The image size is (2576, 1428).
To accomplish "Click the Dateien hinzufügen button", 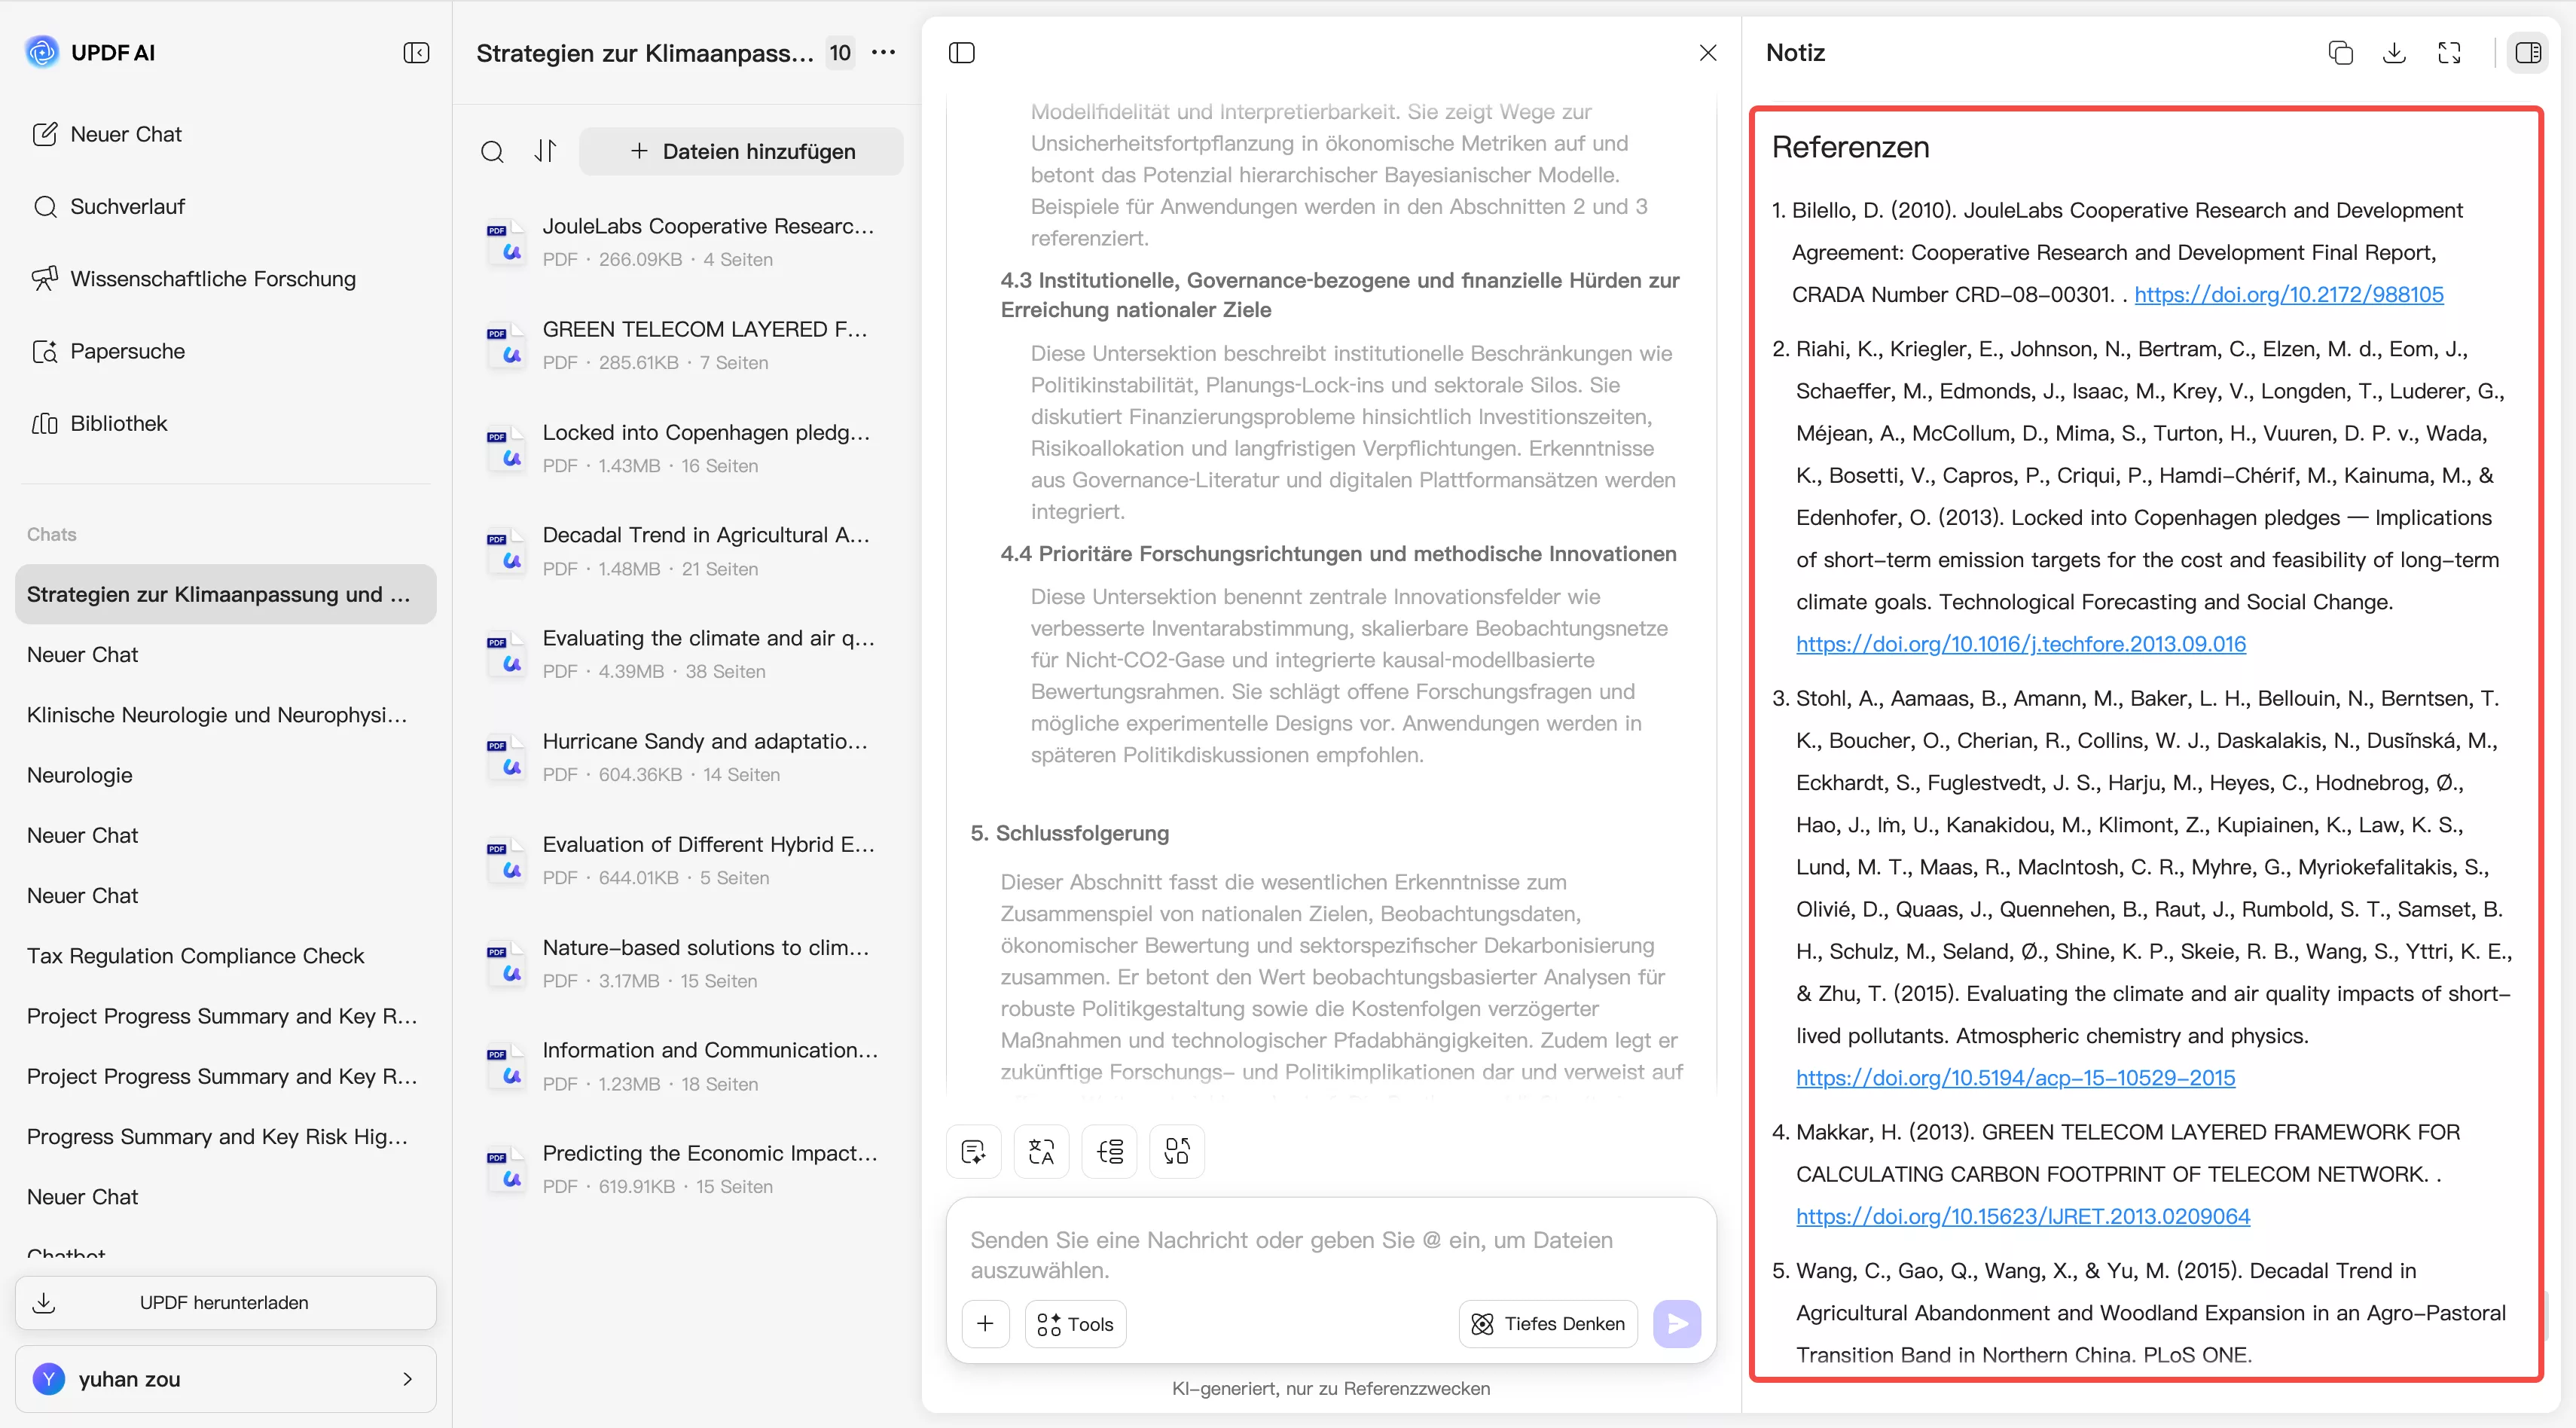I will (x=741, y=152).
